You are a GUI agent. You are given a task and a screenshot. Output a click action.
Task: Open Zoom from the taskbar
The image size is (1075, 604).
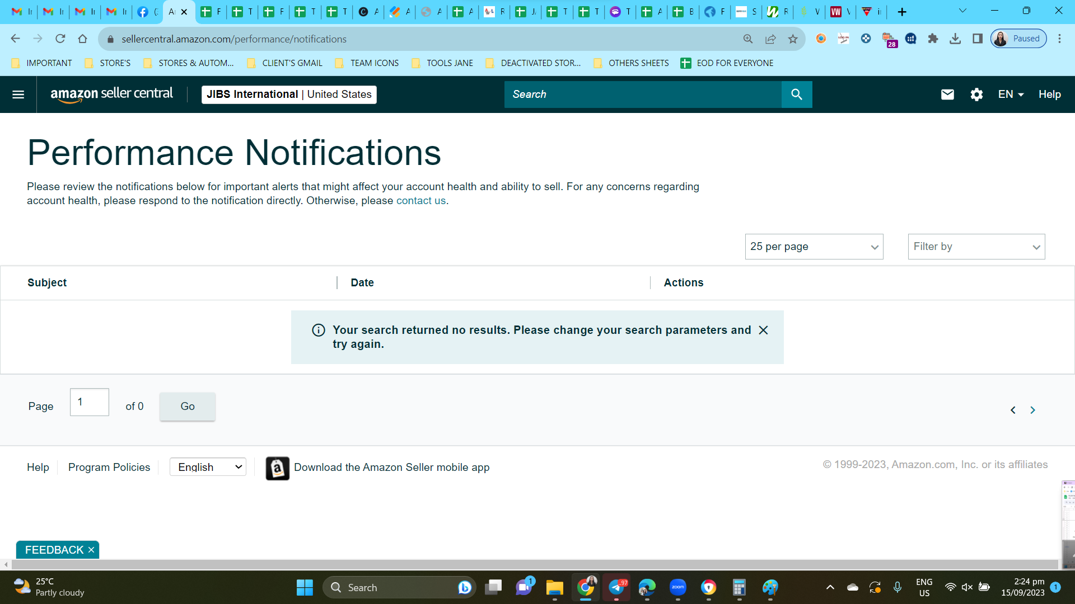(x=678, y=587)
